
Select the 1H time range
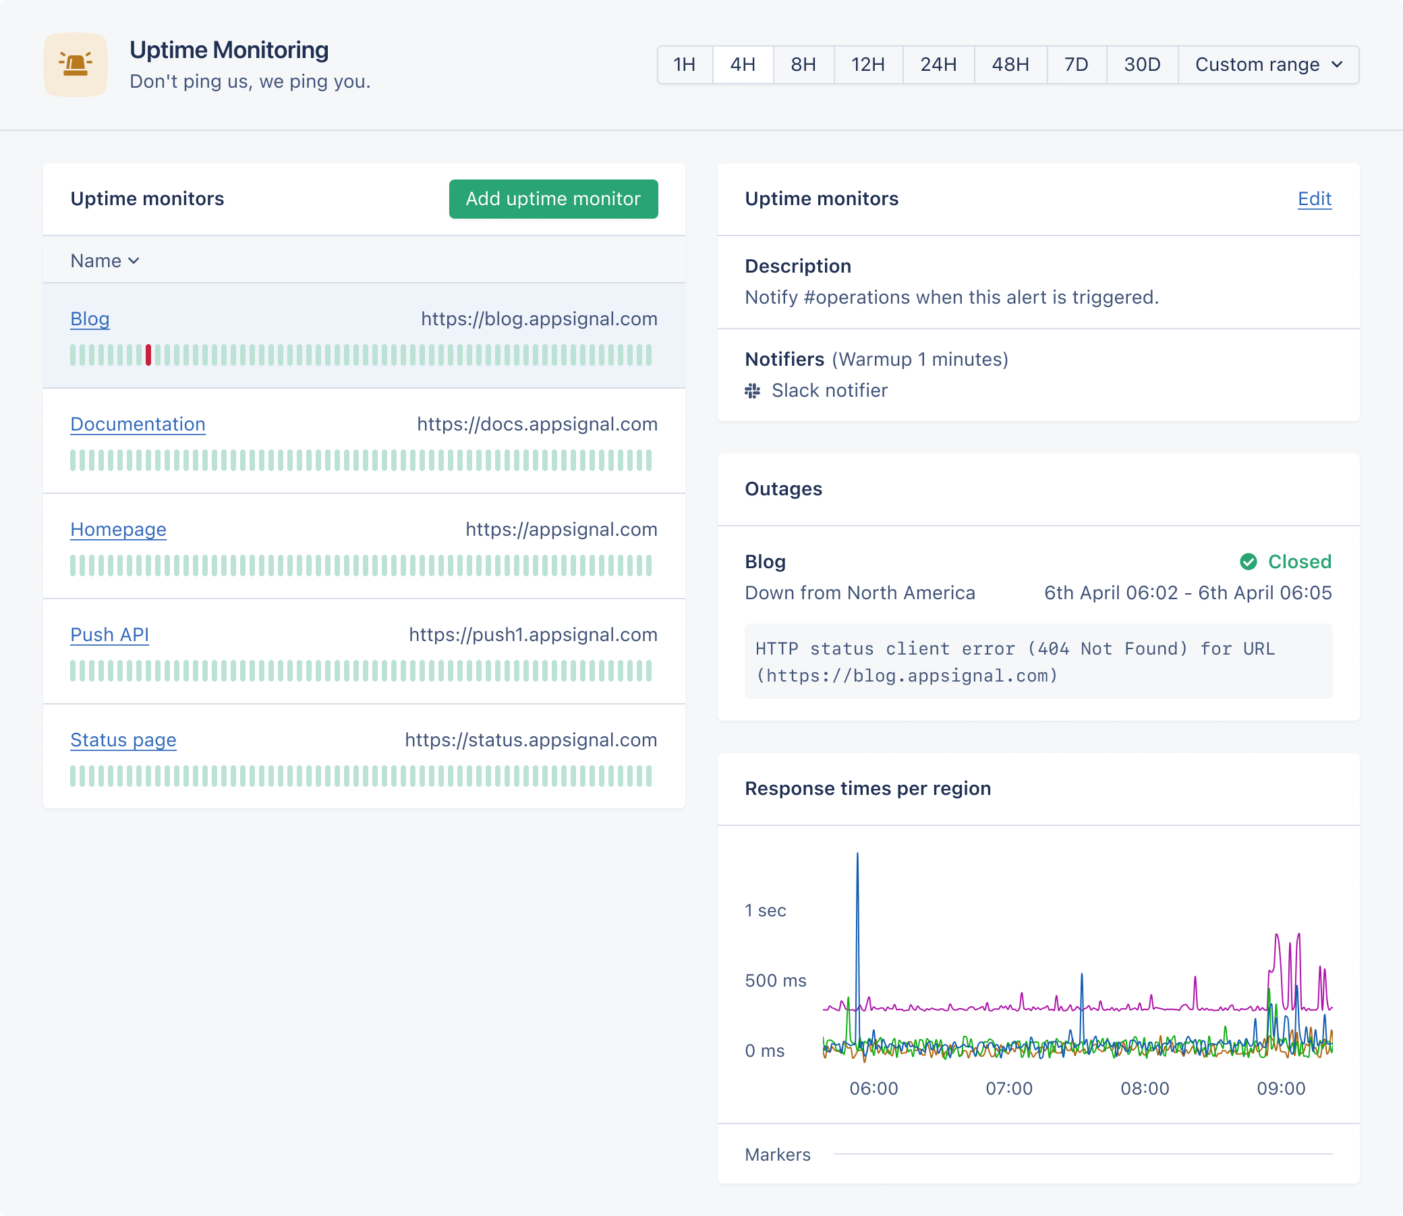(x=684, y=65)
